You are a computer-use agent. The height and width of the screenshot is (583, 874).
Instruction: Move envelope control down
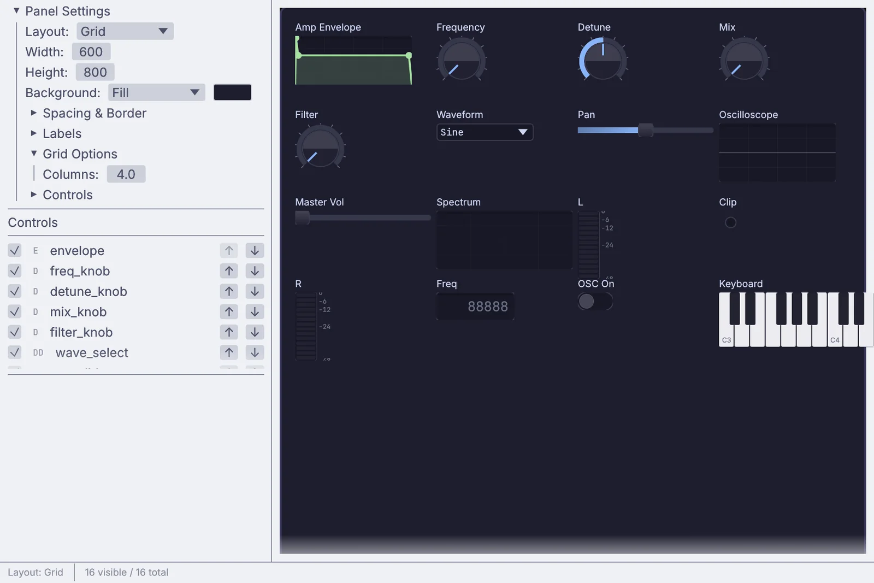255,251
